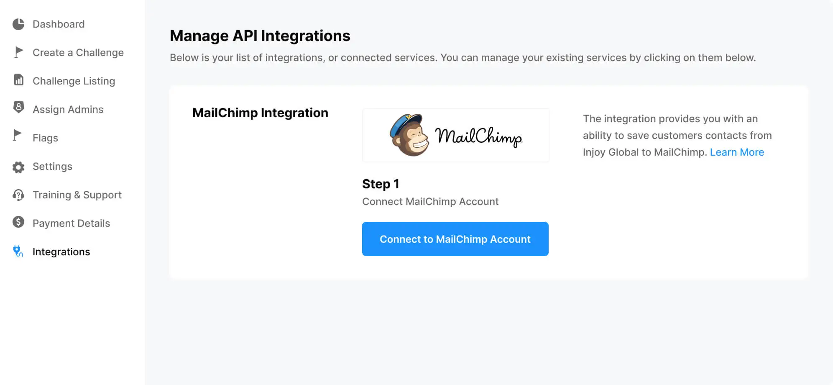Click the Settings gear icon

(18, 167)
